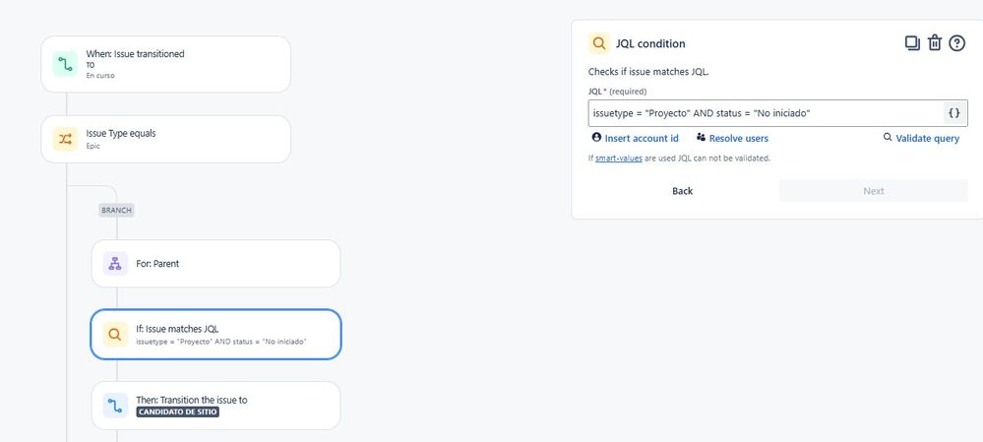Click the Back button

point(682,191)
